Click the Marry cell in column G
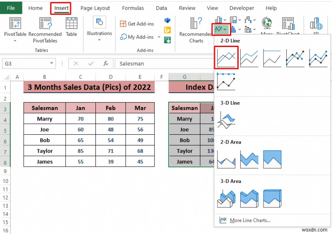 [x=184, y=119]
